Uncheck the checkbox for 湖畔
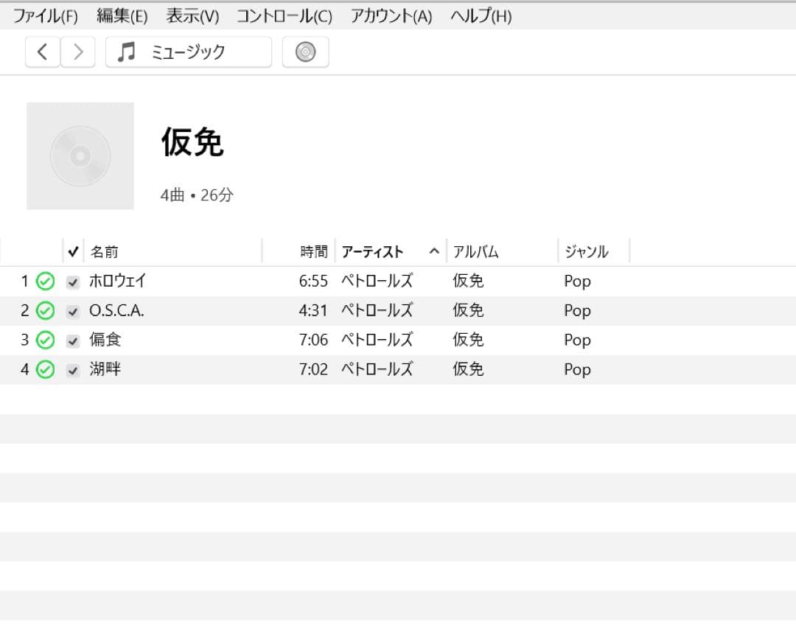The image size is (796, 625). pyautogui.click(x=73, y=371)
